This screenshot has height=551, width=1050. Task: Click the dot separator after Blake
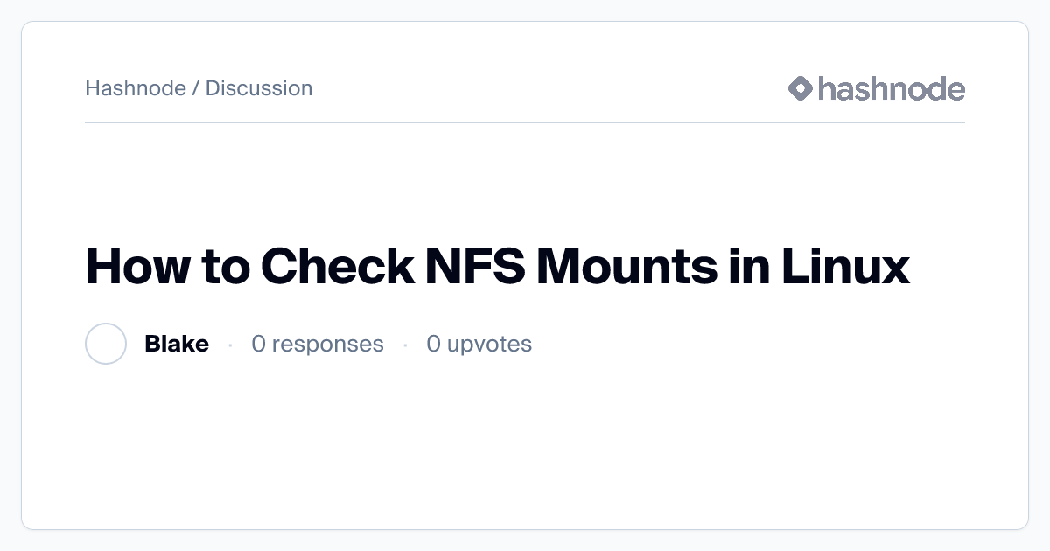tap(230, 345)
